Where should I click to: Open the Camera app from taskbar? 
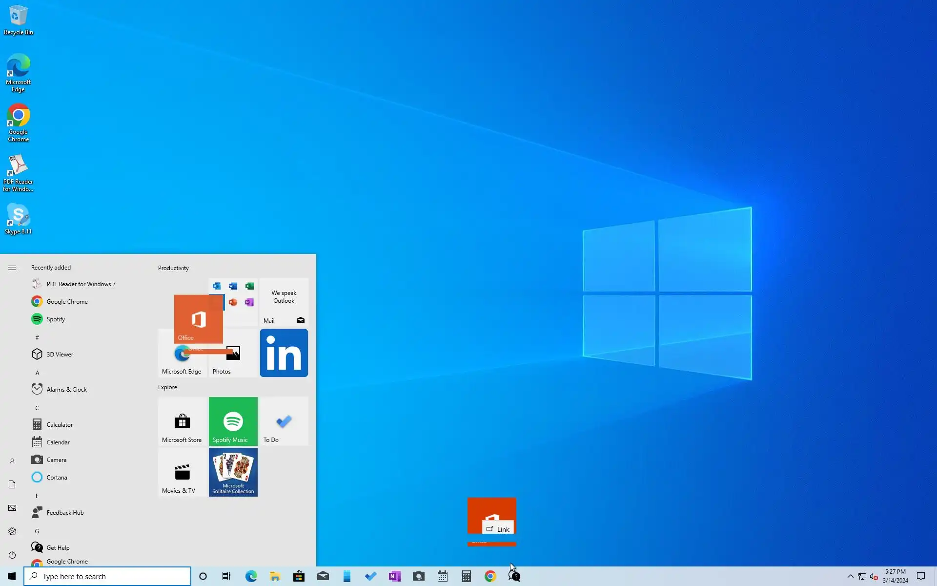pyautogui.click(x=418, y=576)
